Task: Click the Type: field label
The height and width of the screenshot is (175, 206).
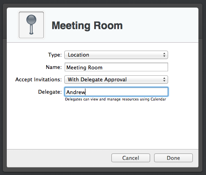Action: pyautogui.click(x=55, y=55)
